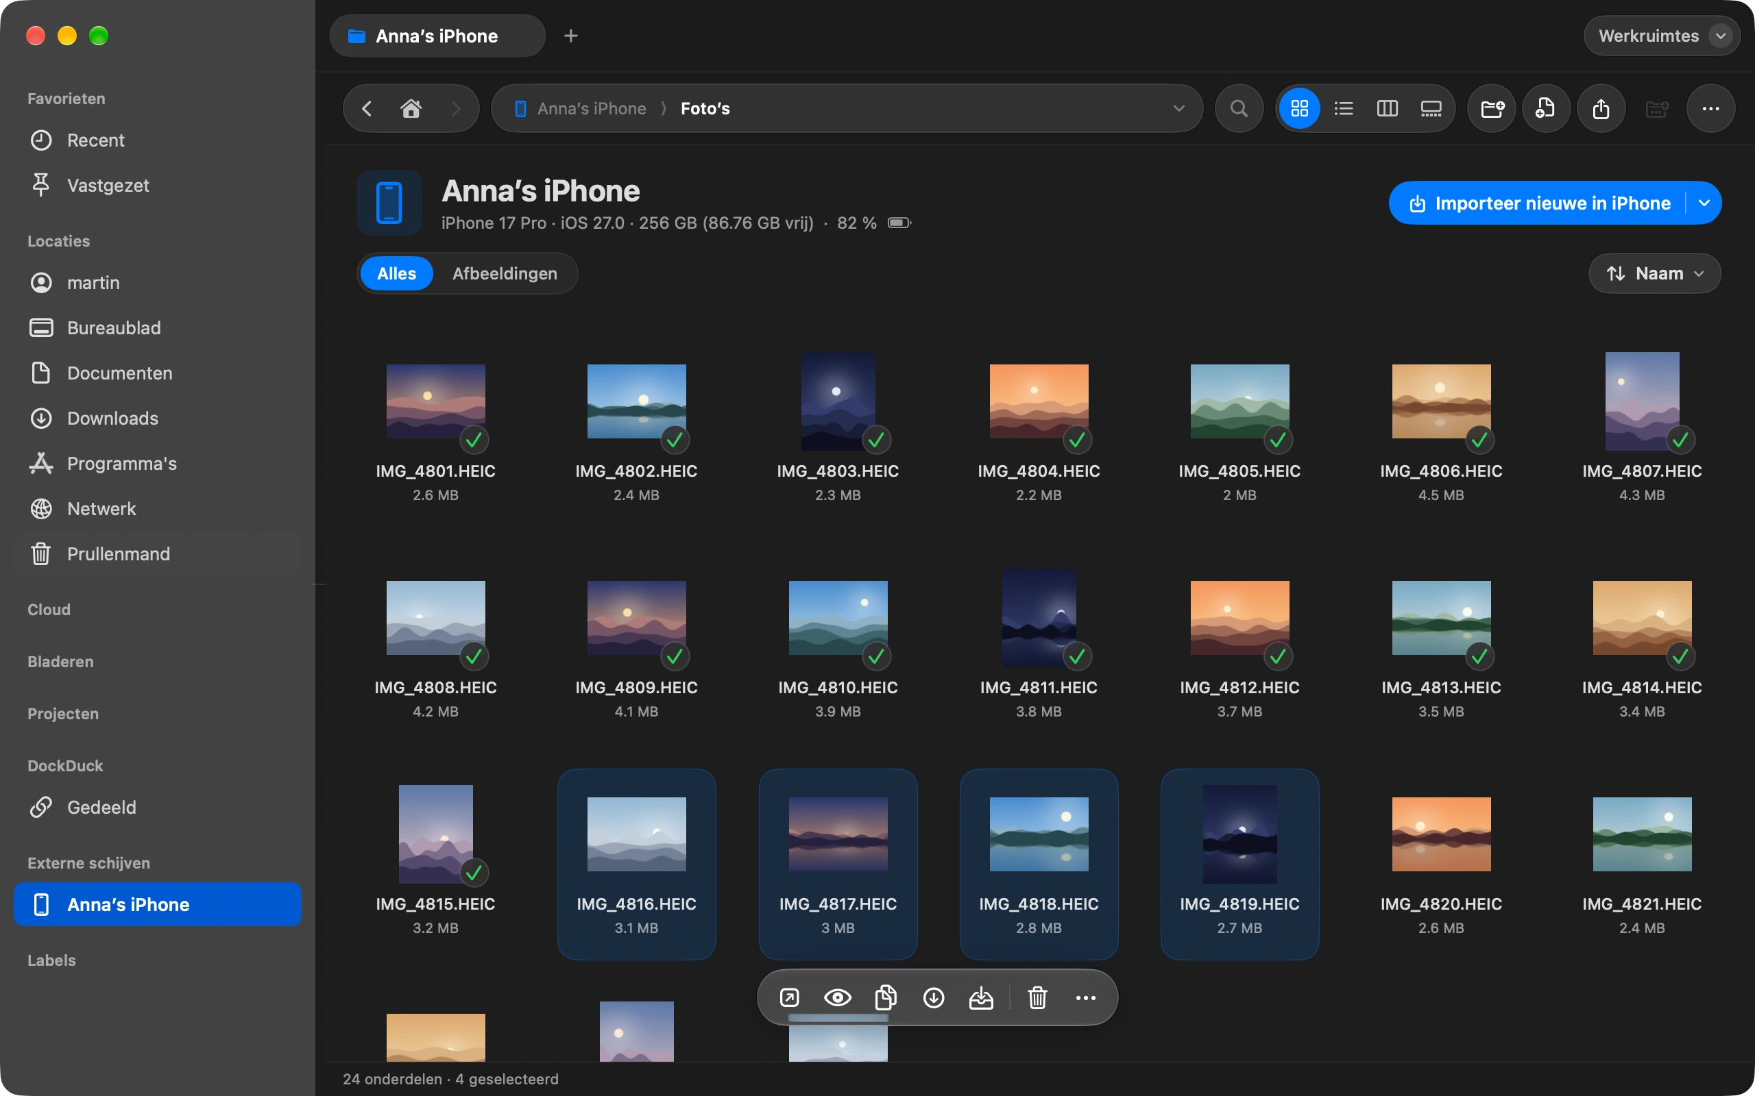Click Anna's iPhone breadcrumb
1755x1096 pixels.
(591, 109)
